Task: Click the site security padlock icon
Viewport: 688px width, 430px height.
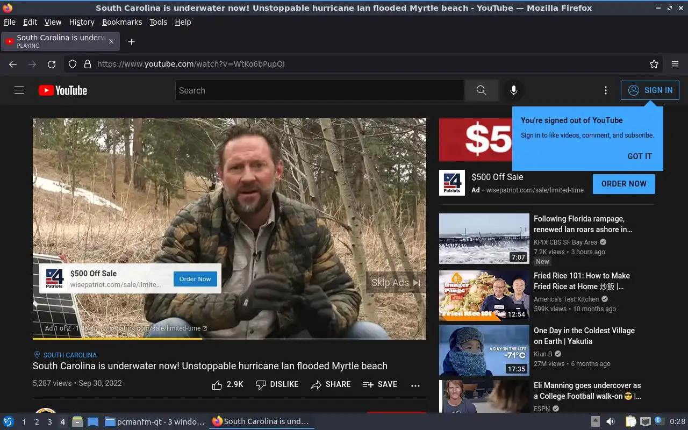Action: click(88, 64)
